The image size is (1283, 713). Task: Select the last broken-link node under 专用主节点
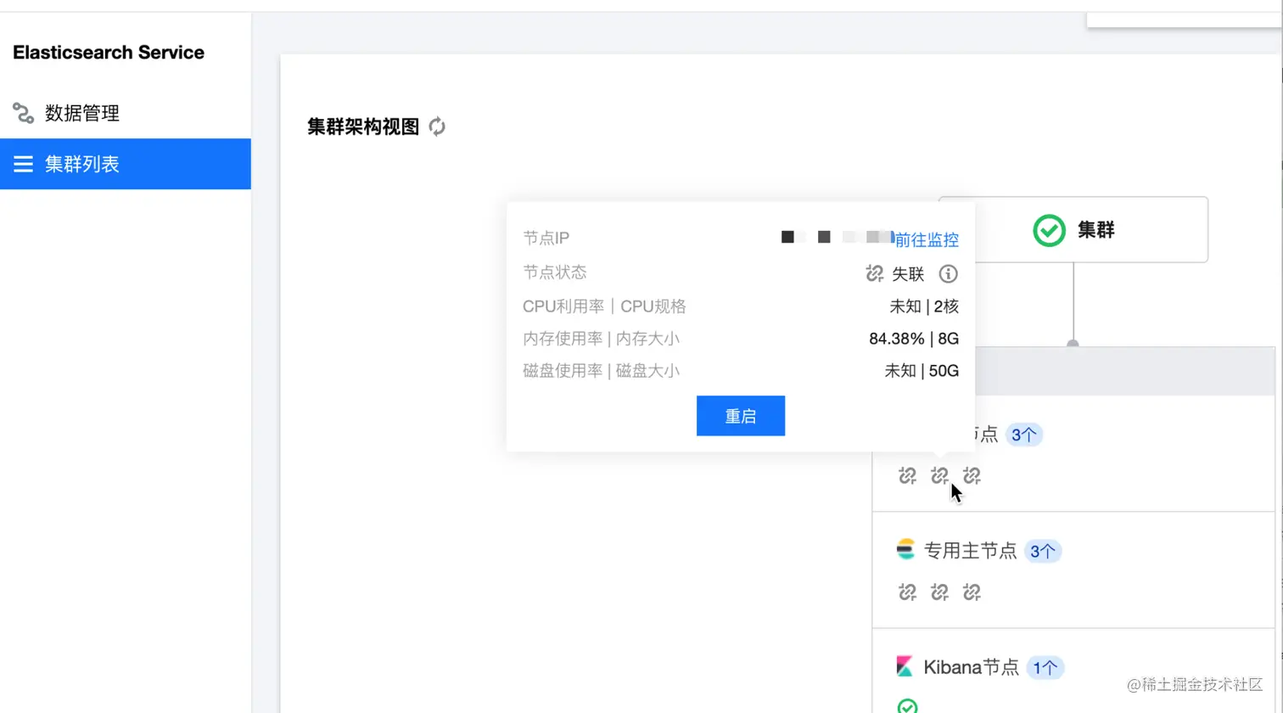point(971,592)
